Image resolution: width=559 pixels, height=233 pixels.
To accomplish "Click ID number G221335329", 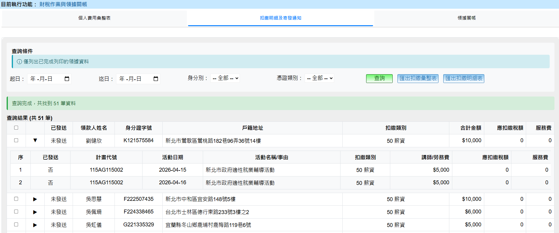I will pyautogui.click(x=139, y=225).
